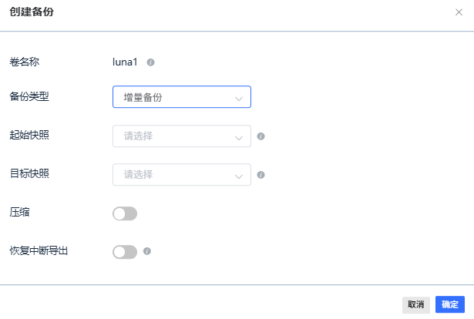Click the chevron arrow in 备份类型 box
The height and width of the screenshot is (319, 474).
(239, 99)
